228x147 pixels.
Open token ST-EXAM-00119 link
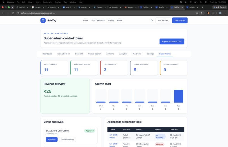coord(114,136)
